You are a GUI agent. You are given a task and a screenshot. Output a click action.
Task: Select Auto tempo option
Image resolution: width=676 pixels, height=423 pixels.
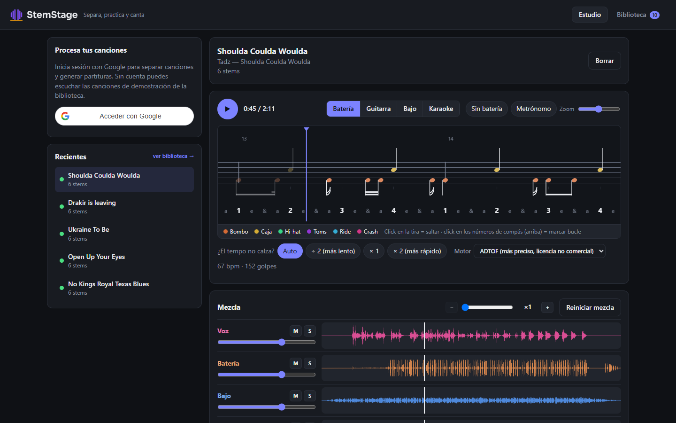(290, 251)
